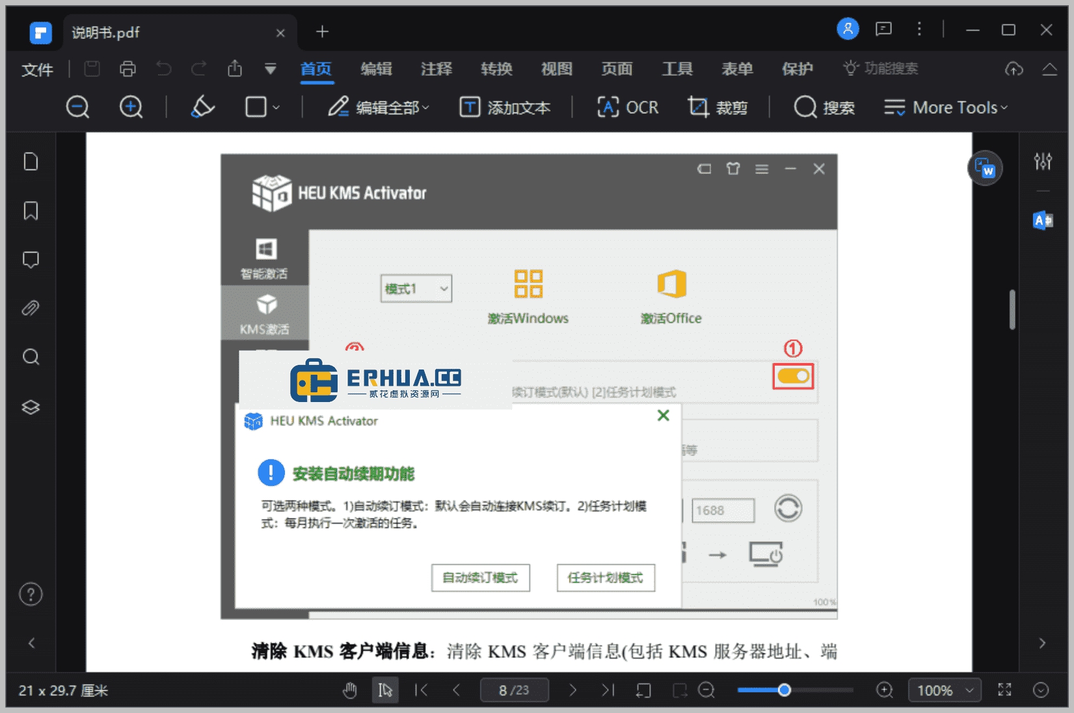Open the bookmarks panel
Viewport: 1074px width, 713px height.
[x=31, y=210]
